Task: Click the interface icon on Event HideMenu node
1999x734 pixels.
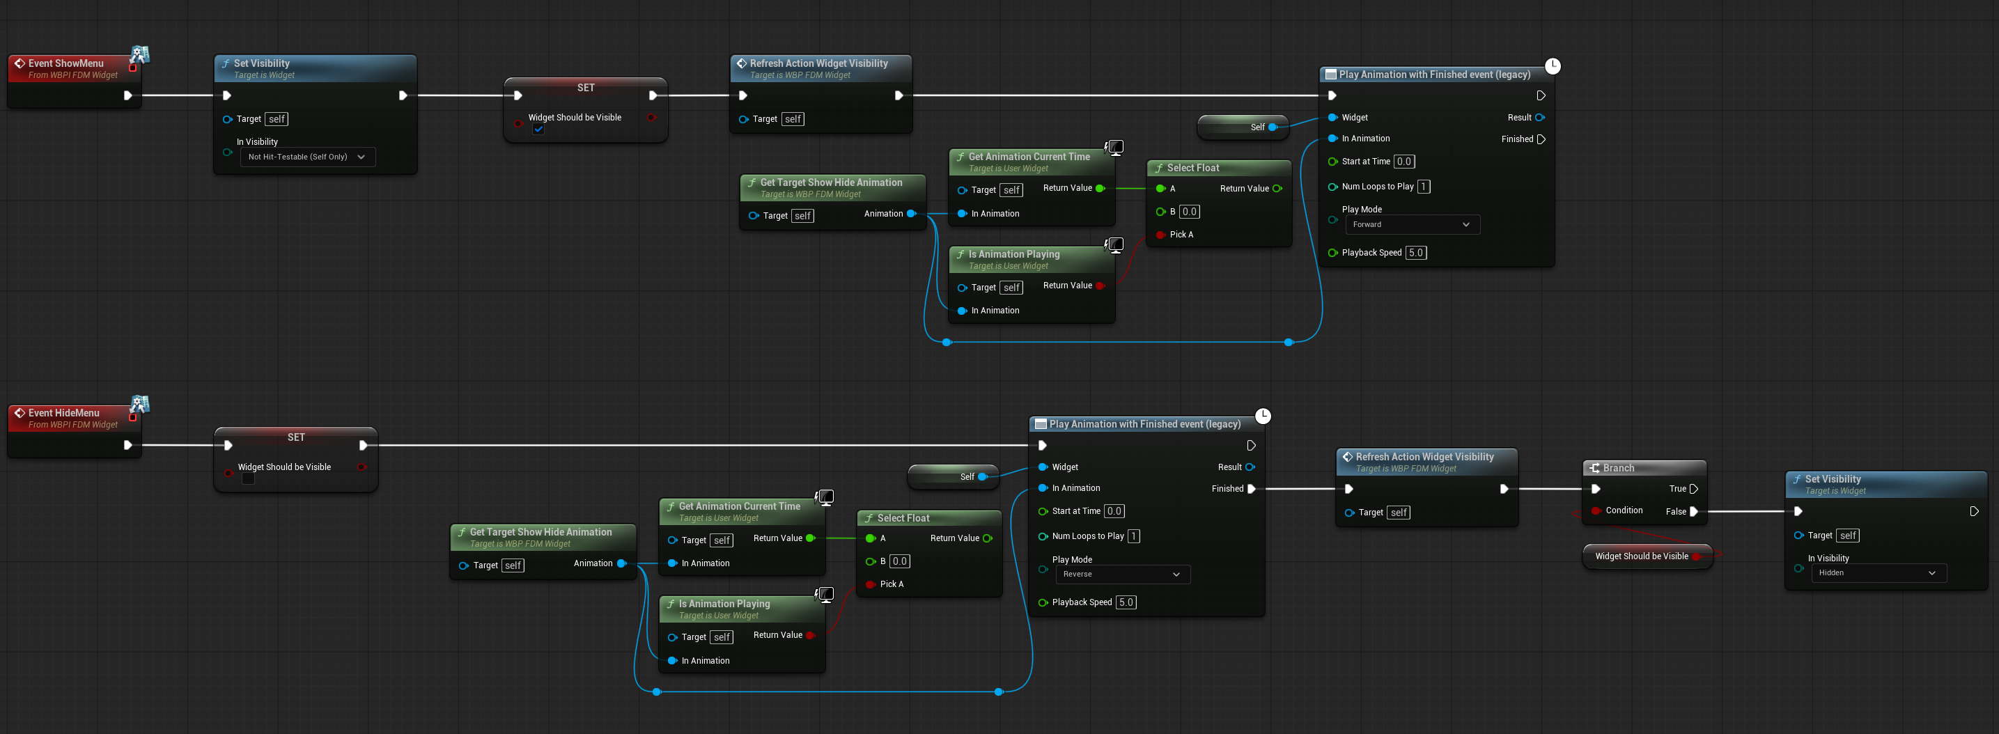Action: (x=140, y=404)
